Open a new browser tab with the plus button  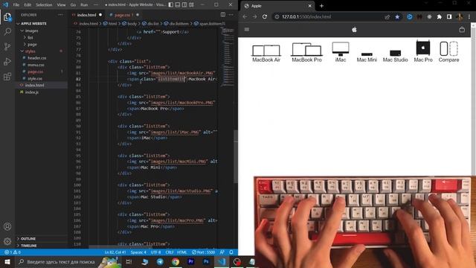[321, 6]
